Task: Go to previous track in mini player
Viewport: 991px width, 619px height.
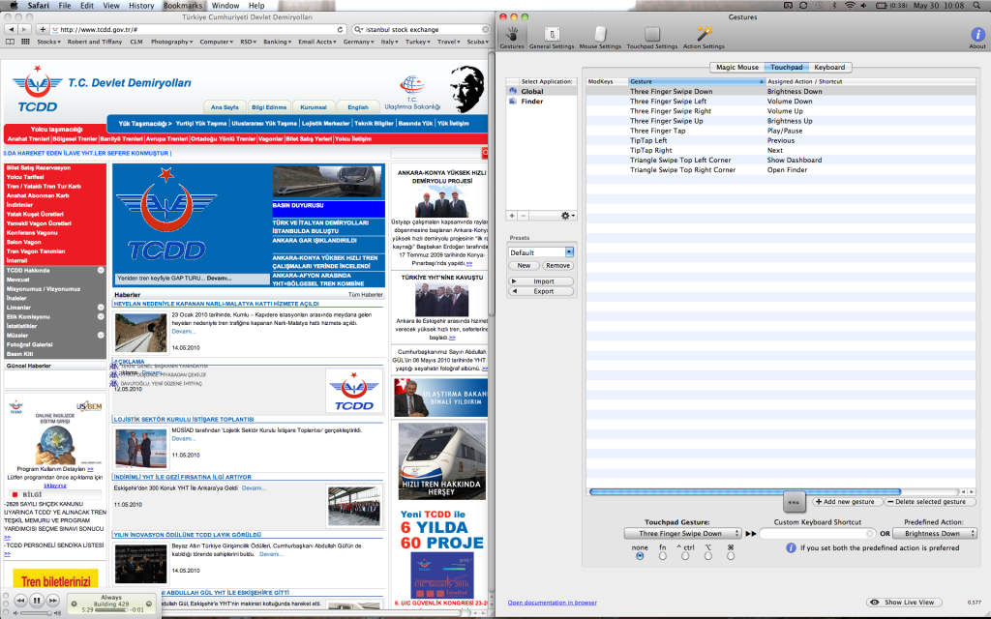Action: pos(20,601)
